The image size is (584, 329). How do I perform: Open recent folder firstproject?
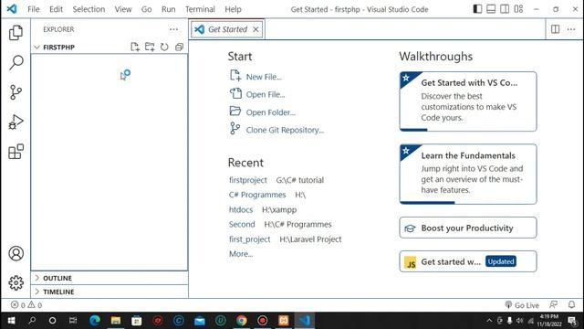pos(247,180)
